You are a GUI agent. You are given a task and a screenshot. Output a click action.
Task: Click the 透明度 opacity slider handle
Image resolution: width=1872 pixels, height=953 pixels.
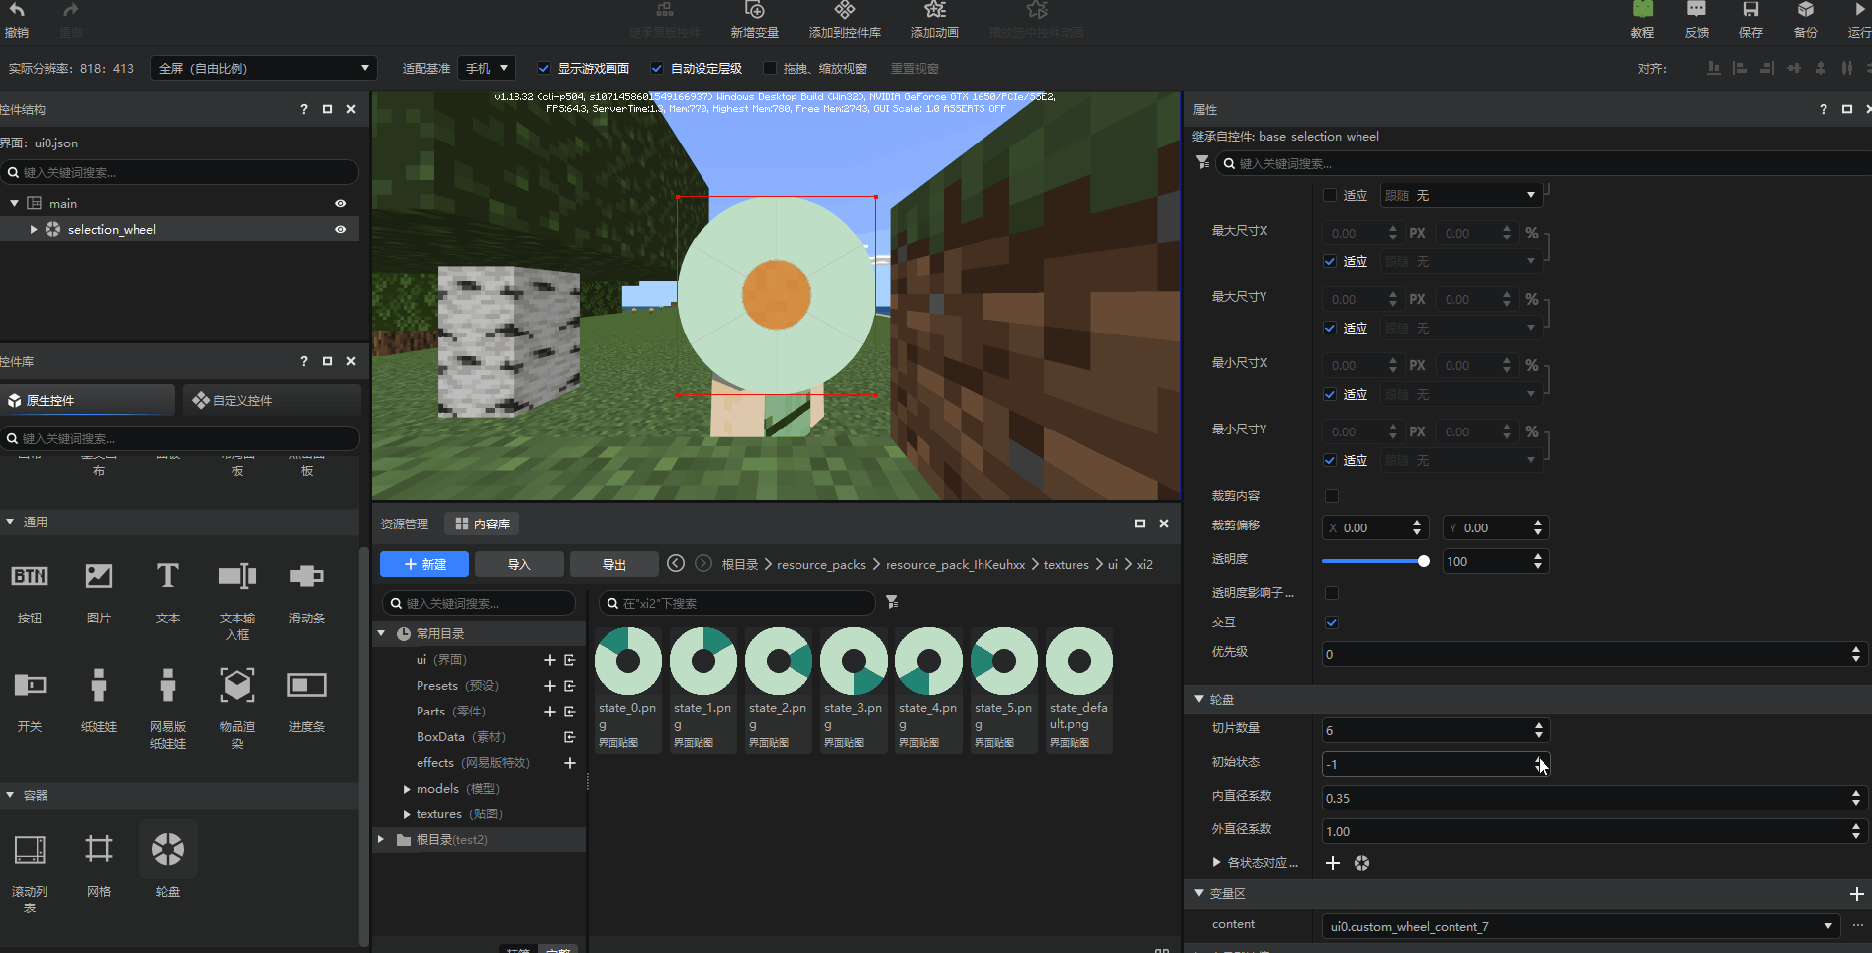pyautogui.click(x=1423, y=561)
